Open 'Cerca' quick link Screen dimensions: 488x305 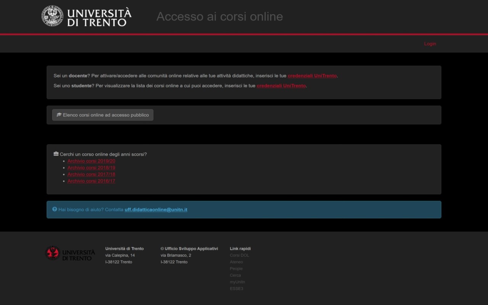(x=235, y=275)
